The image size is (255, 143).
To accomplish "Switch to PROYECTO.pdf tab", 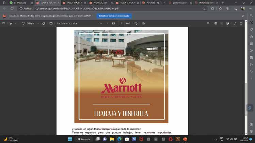I will pyautogui.click(x=100, y=3).
